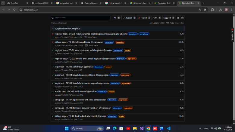The height and width of the screenshot is (132, 235).
Task: Open TC-04 invalid password login test
Action: click(x=82, y=75)
